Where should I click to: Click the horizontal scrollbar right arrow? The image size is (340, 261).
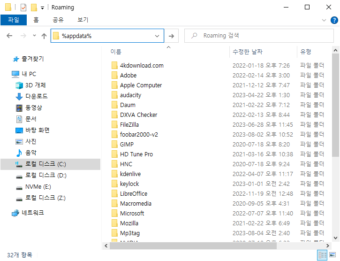(x=328, y=246)
